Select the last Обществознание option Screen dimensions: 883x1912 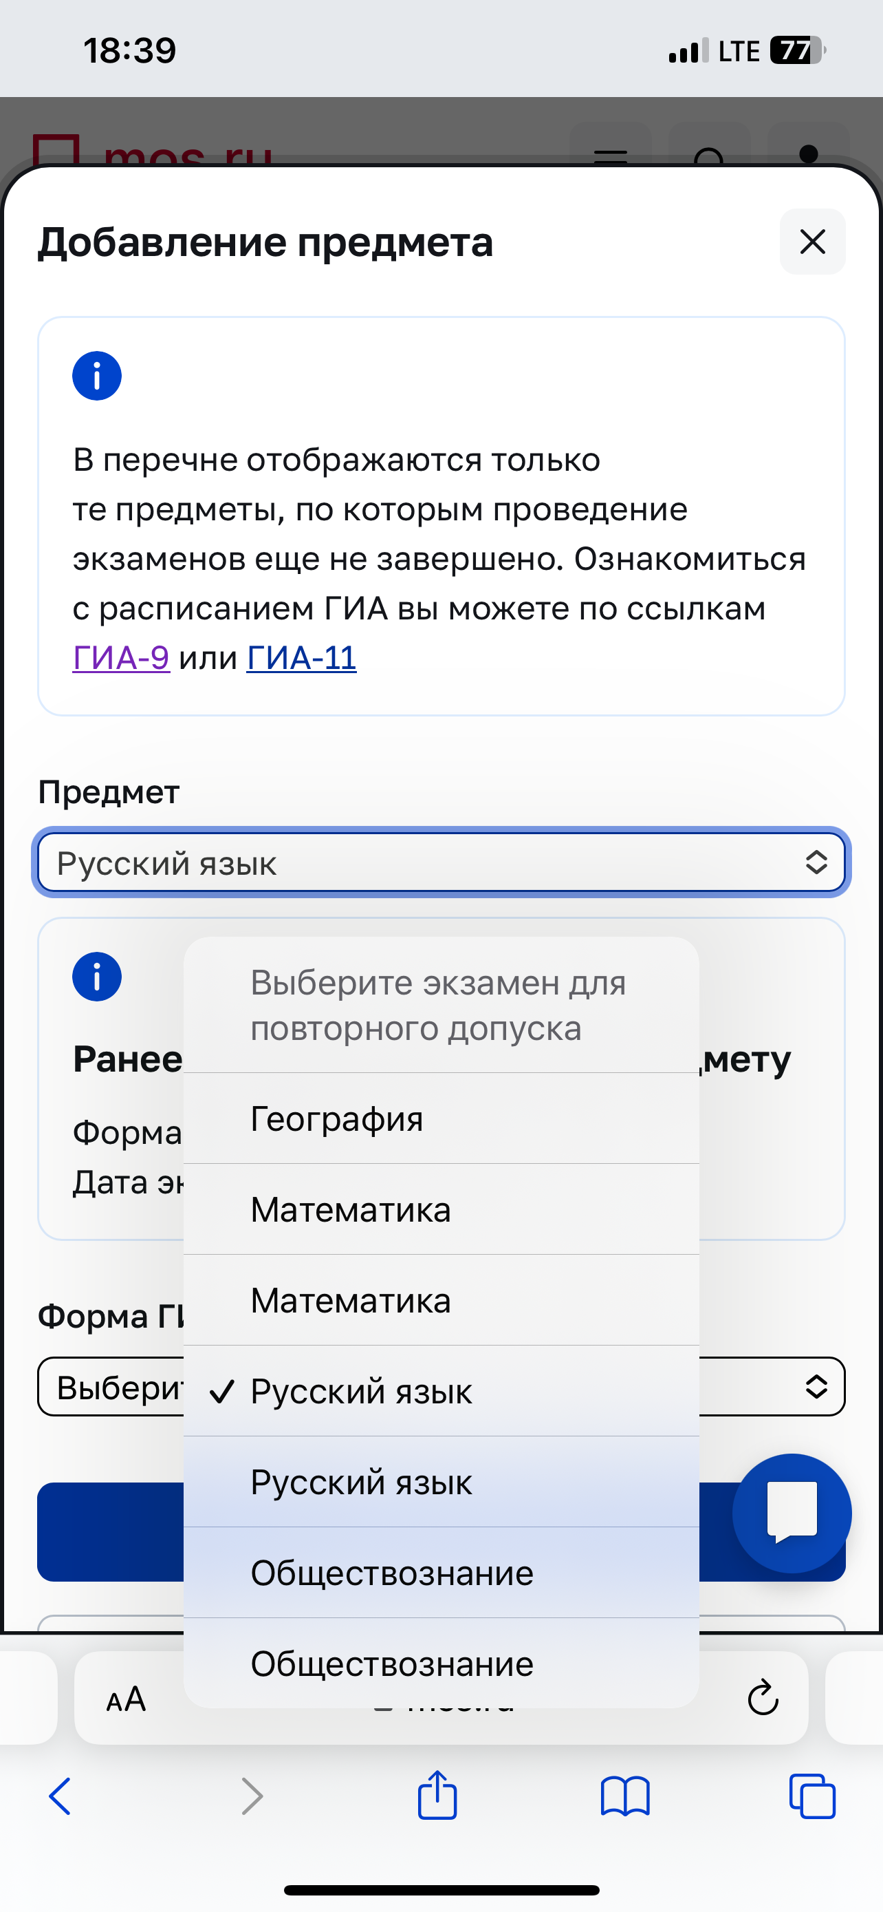pos(441,1664)
